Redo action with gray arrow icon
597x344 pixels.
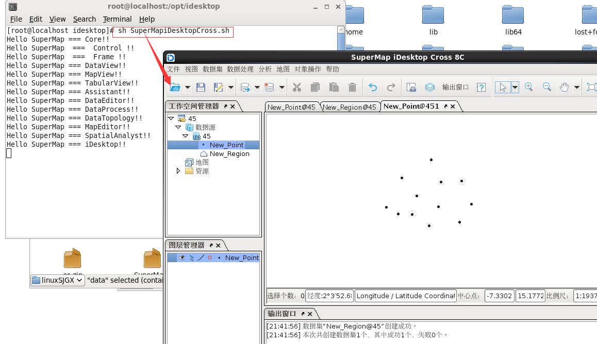tap(391, 88)
